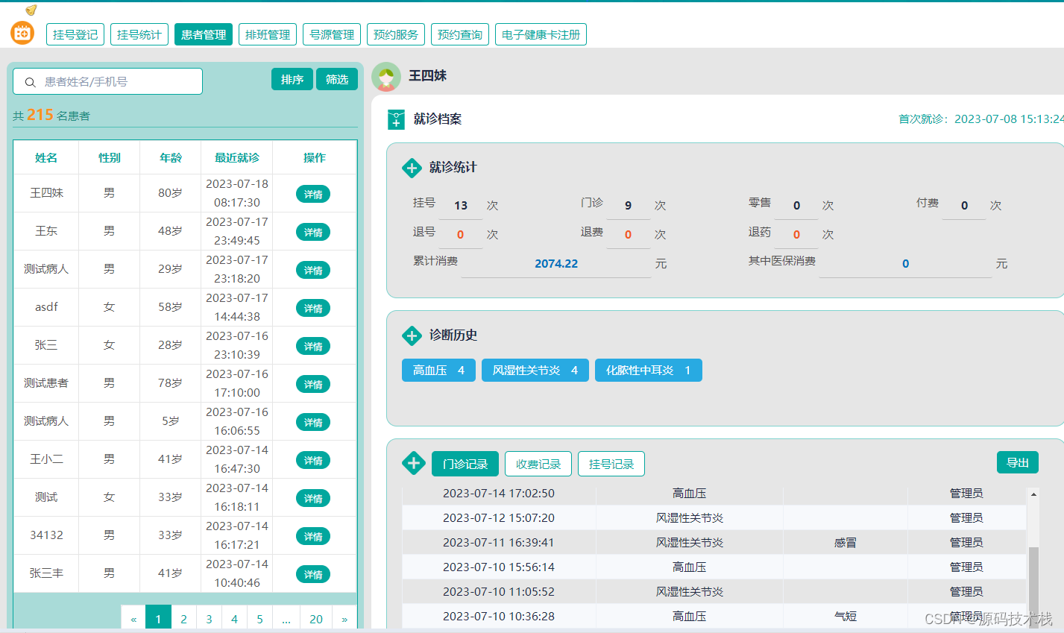Click the magnifier icon in the patient search box

[x=30, y=81]
